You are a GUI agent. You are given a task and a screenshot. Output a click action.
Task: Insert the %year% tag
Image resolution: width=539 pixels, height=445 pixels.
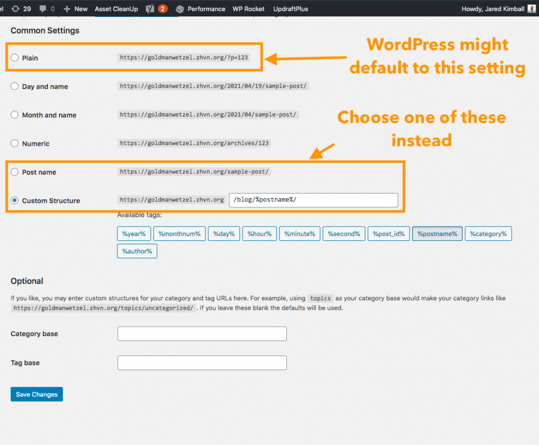[134, 234]
